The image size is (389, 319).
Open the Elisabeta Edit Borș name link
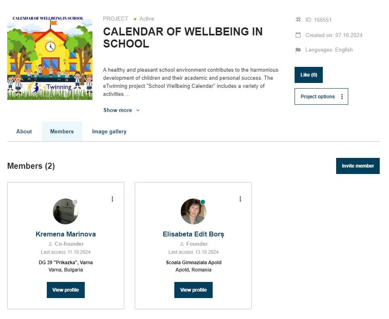click(193, 234)
